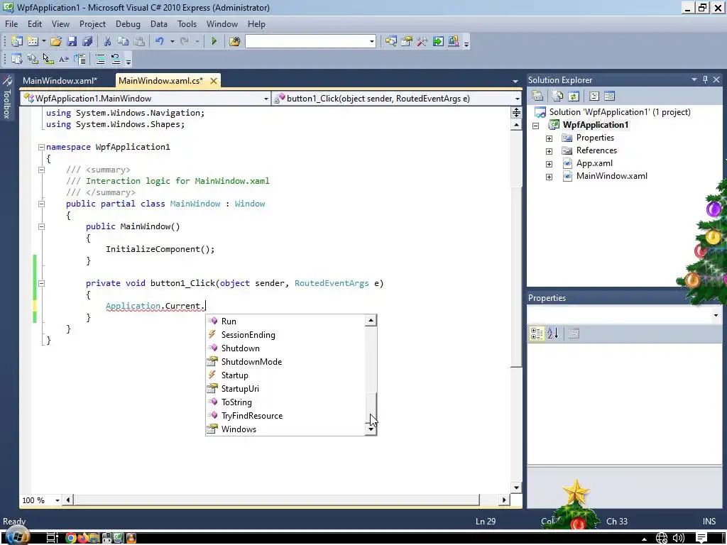Click the Toggle Word Wrap style icon

pyautogui.click(x=80, y=59)
